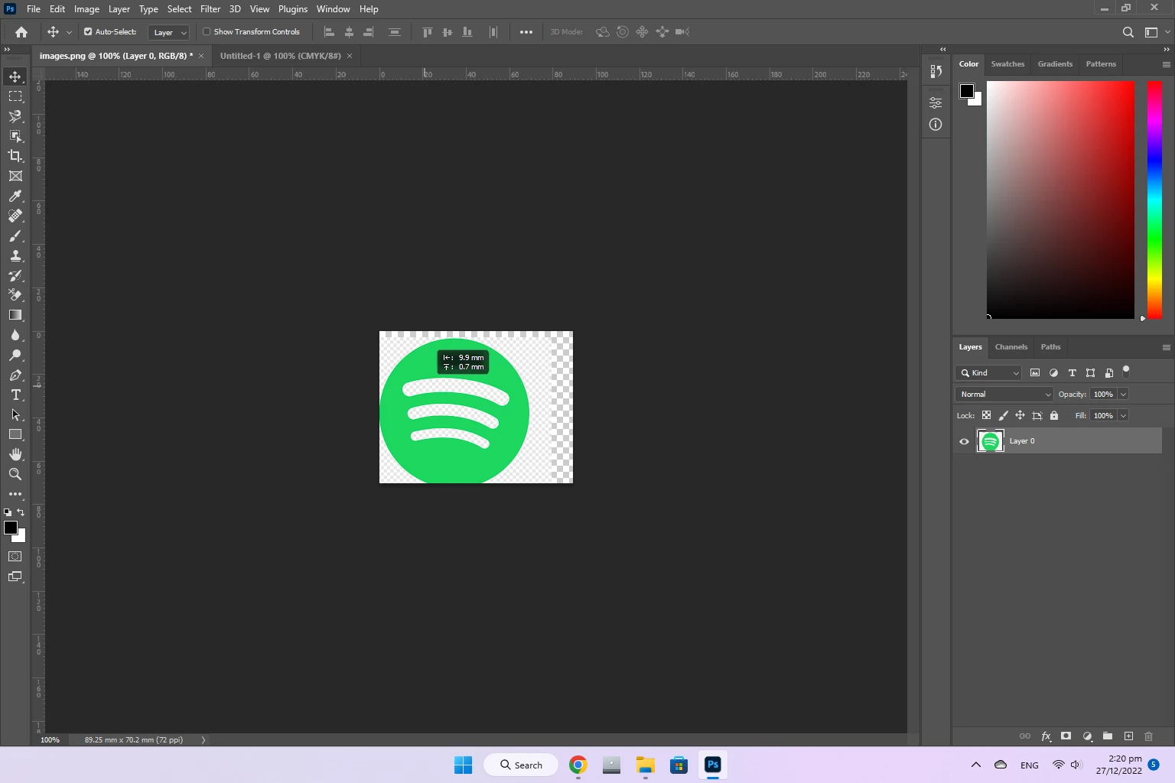Click inside the color picker field

pyautogui.click(x=1060, y=200)
